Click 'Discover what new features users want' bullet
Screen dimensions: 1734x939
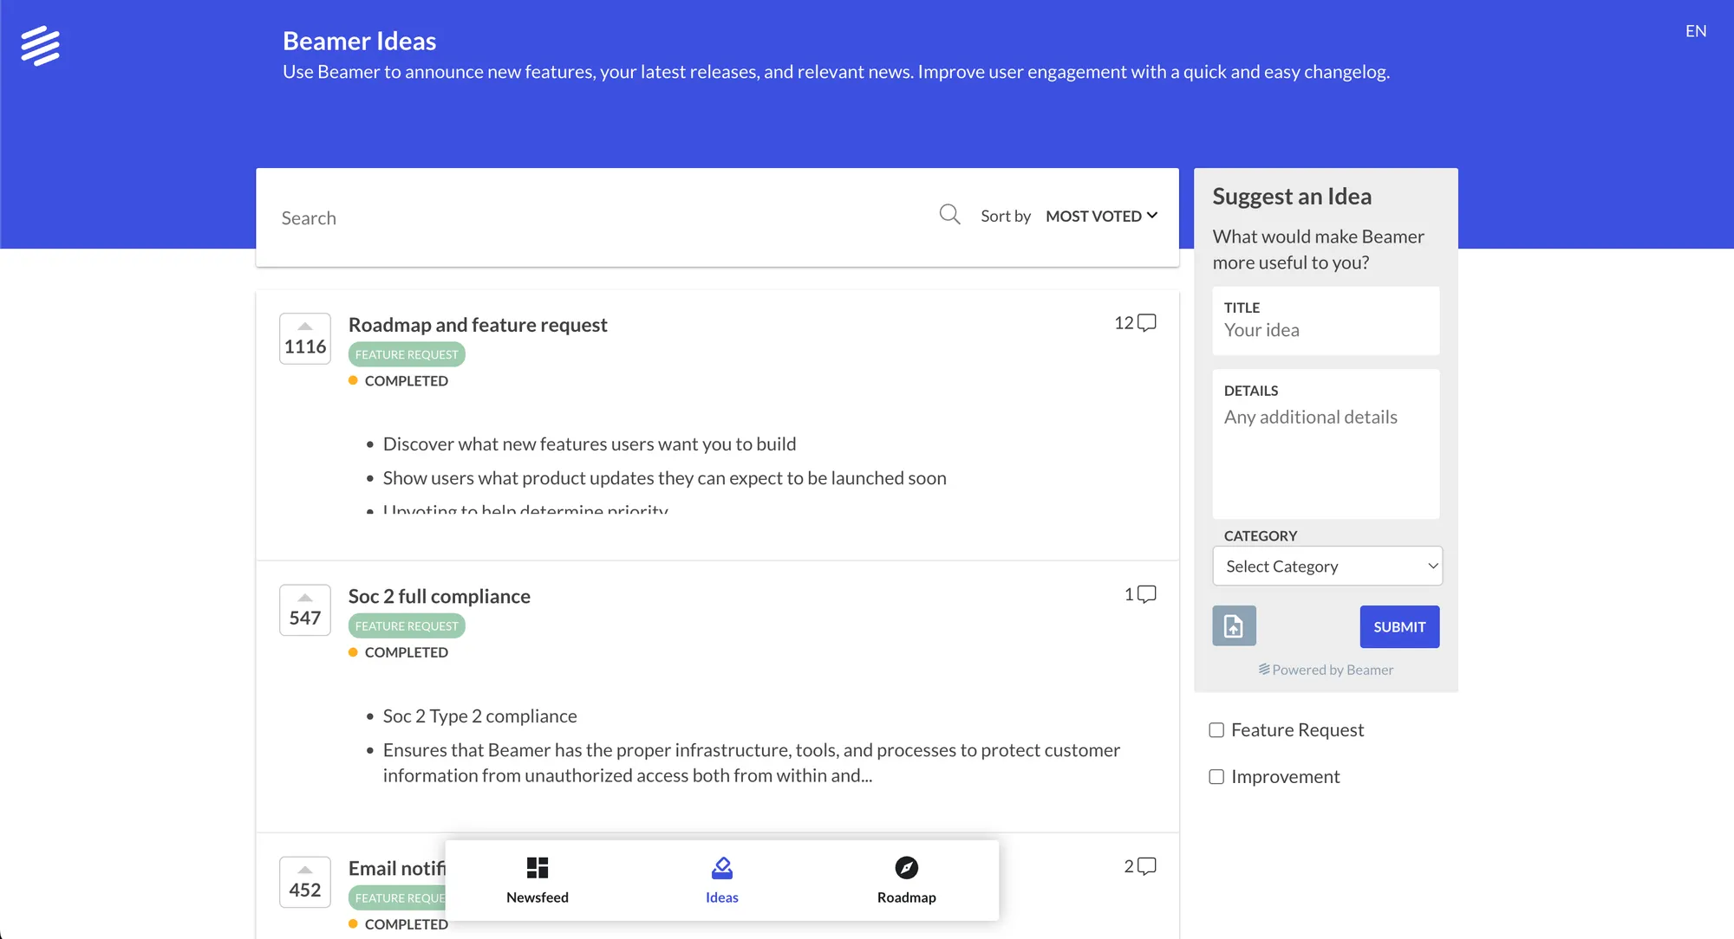click(x=590, y=444)
